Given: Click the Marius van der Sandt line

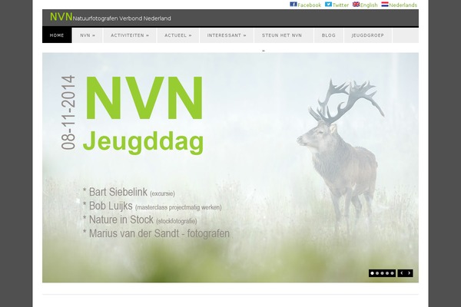Looking at the screenshot, I should pos(156,233).
